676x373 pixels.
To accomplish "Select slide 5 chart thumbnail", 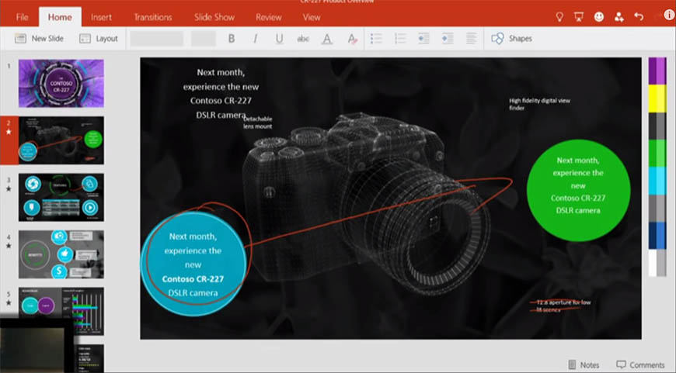I will [x=61, y=311].
